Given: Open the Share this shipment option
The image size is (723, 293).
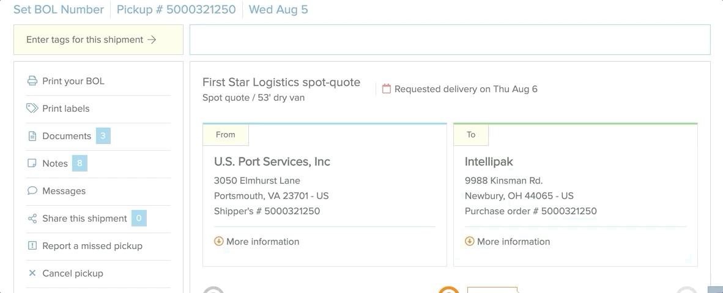Looking at the screenshot, I should 84,219.
